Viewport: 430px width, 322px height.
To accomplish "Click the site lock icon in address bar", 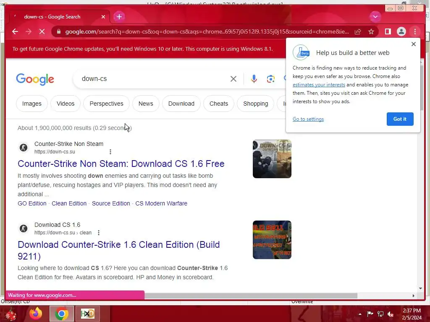I will pyautogui.click(x=59, y=31).
